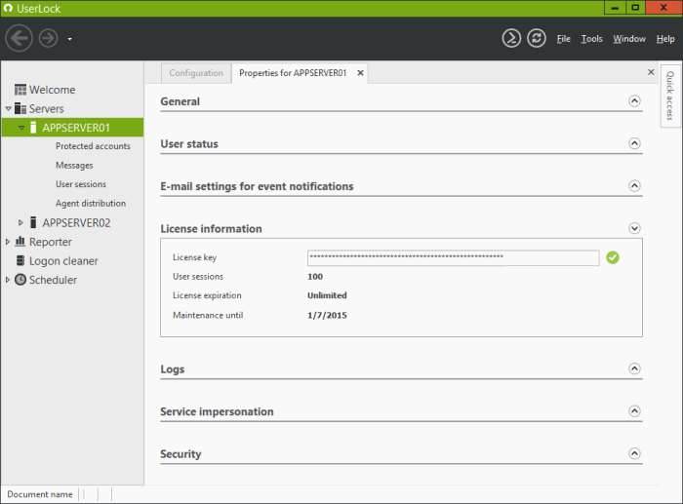Open Agent distribution

(91, 203)
